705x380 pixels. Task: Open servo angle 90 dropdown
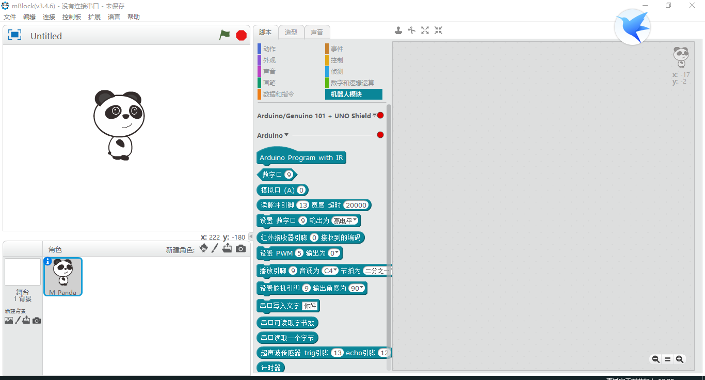[x=356, y=288]
